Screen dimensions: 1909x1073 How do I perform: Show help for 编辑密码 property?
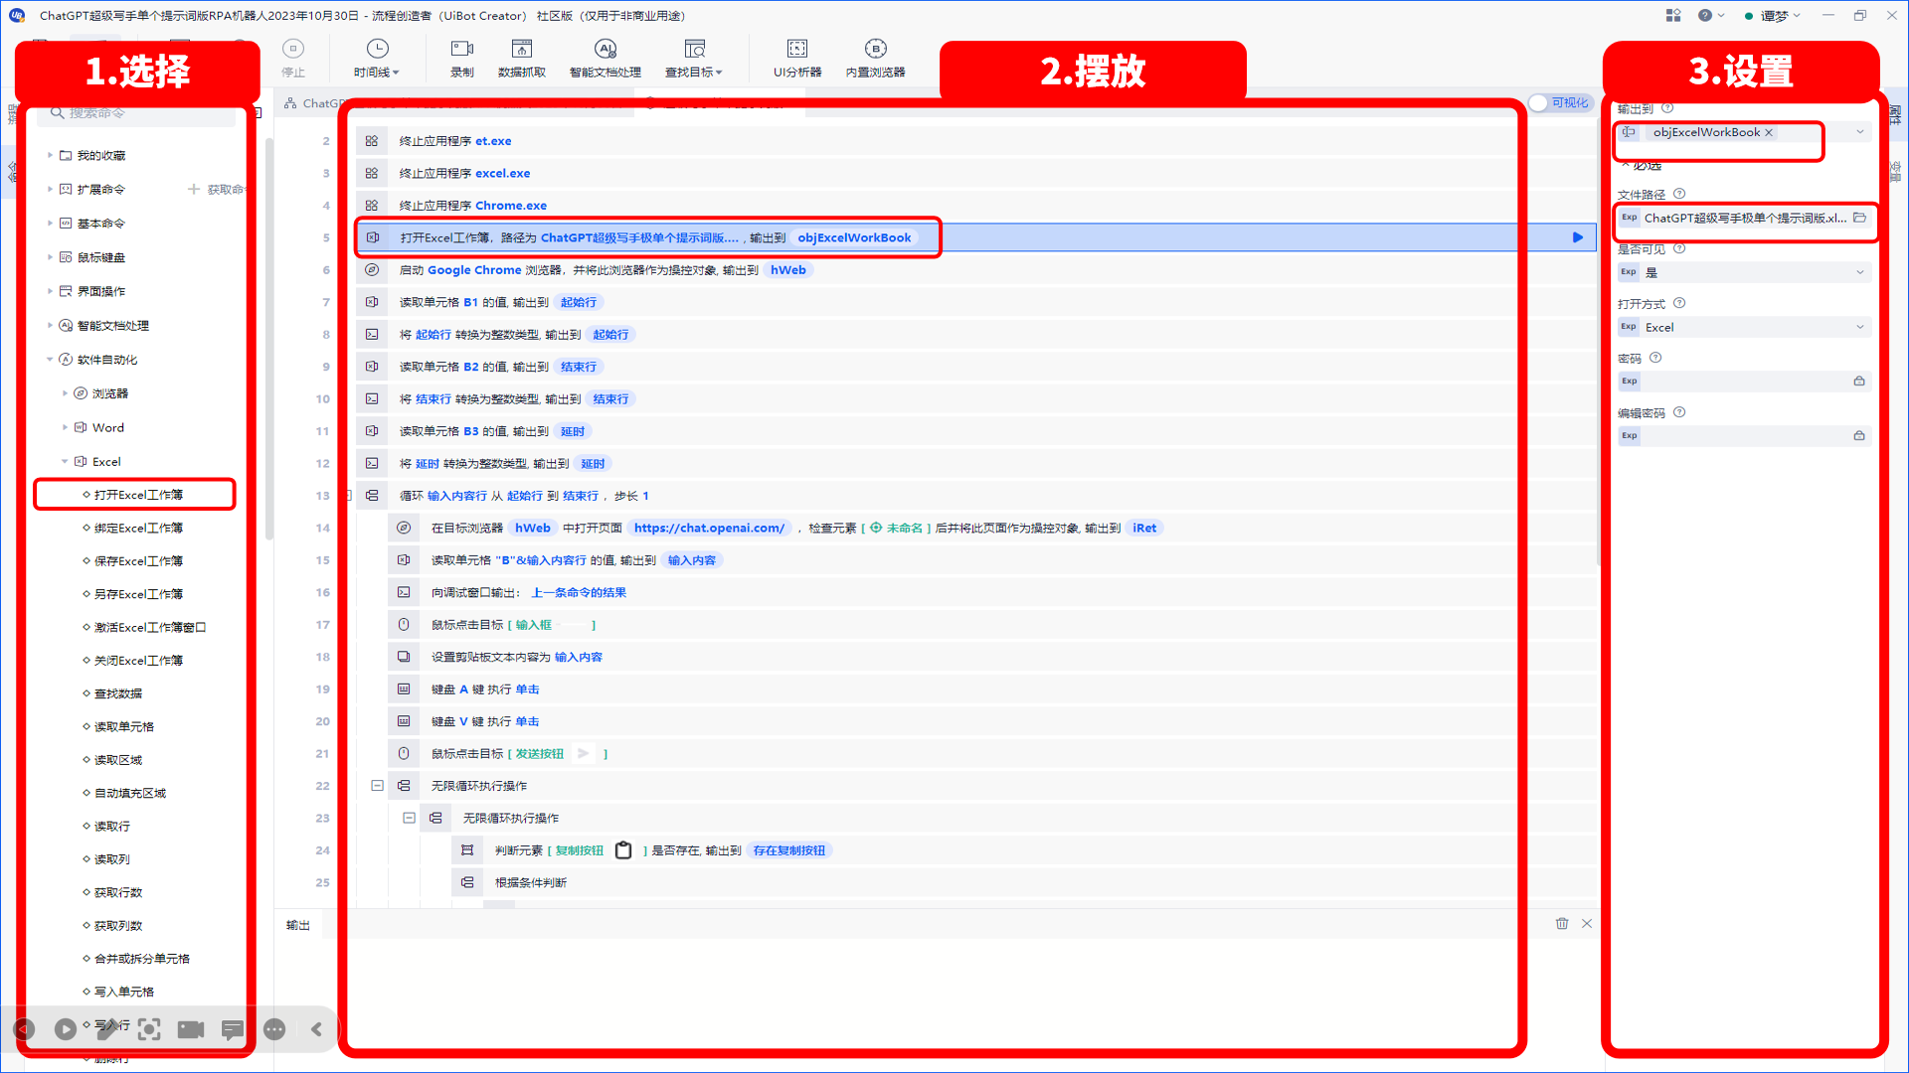[1679, 412]
